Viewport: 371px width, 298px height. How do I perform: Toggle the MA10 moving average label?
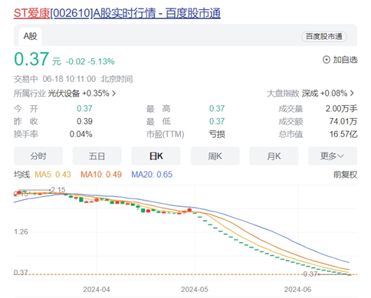(x=101, y=175)
